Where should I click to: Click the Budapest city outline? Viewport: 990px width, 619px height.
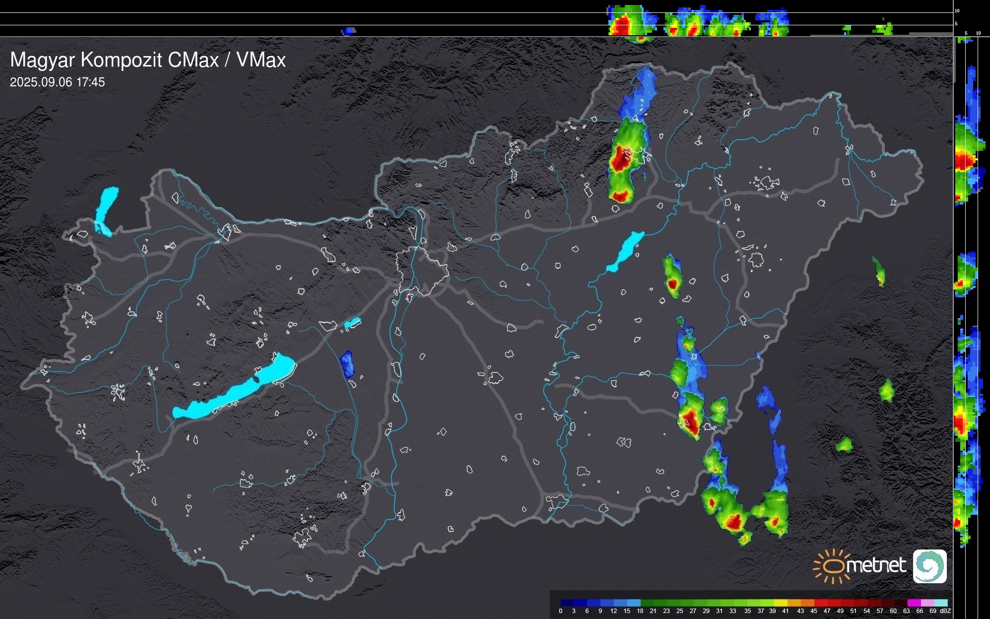[x=423, y=271]
